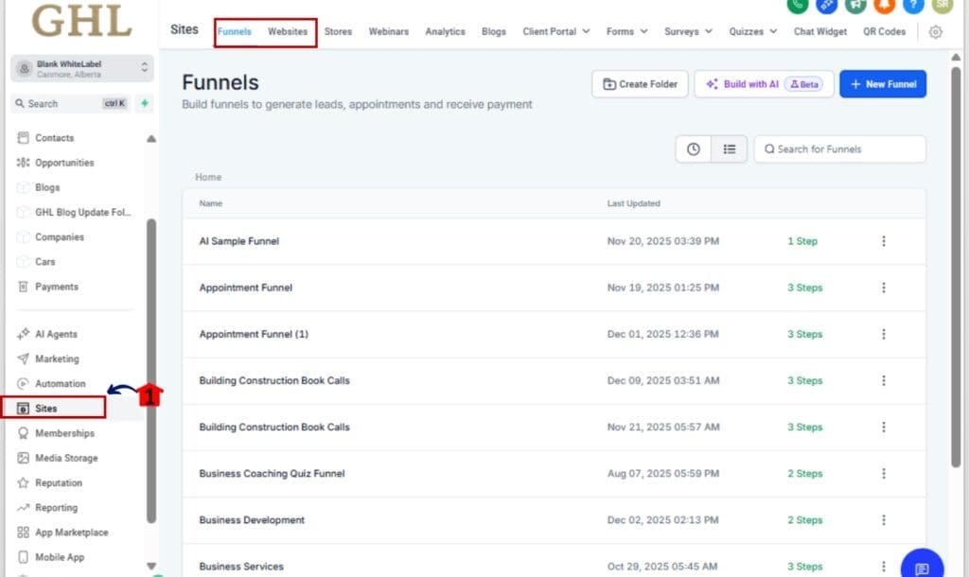969x577 pixels.
Task: Click the sidebar vertical scrollbar
Action: [x=151, y=369]
